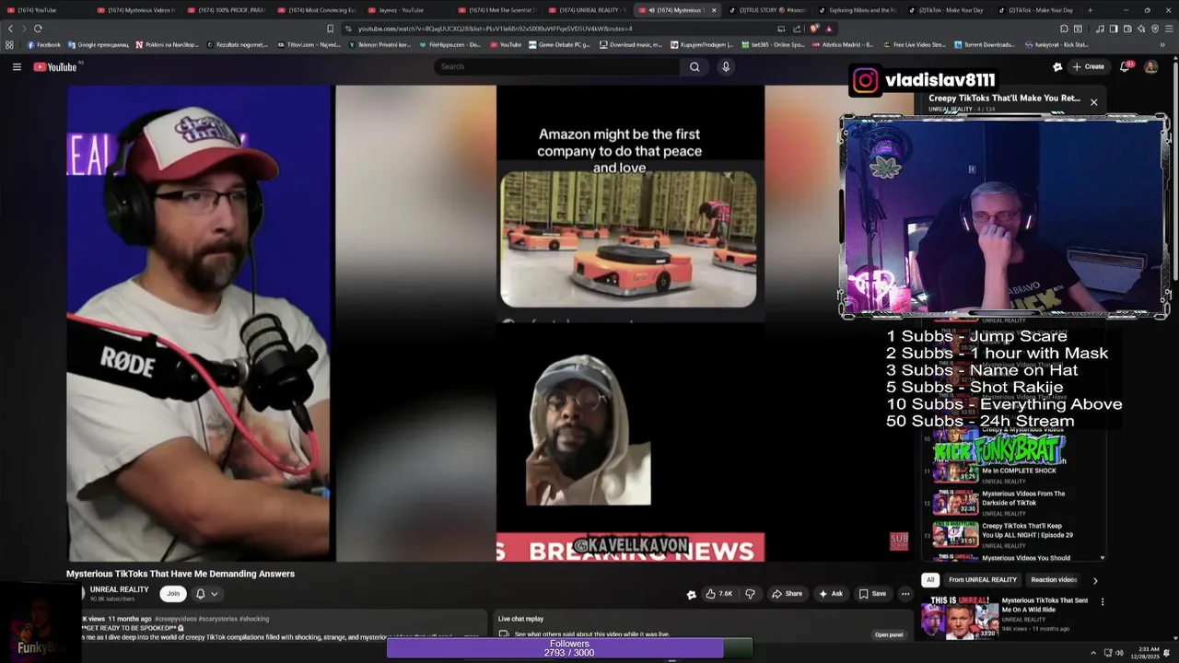Open the browser main menu icon
The width and height of the screenshot is (1179, 663).
[1169, 29]
